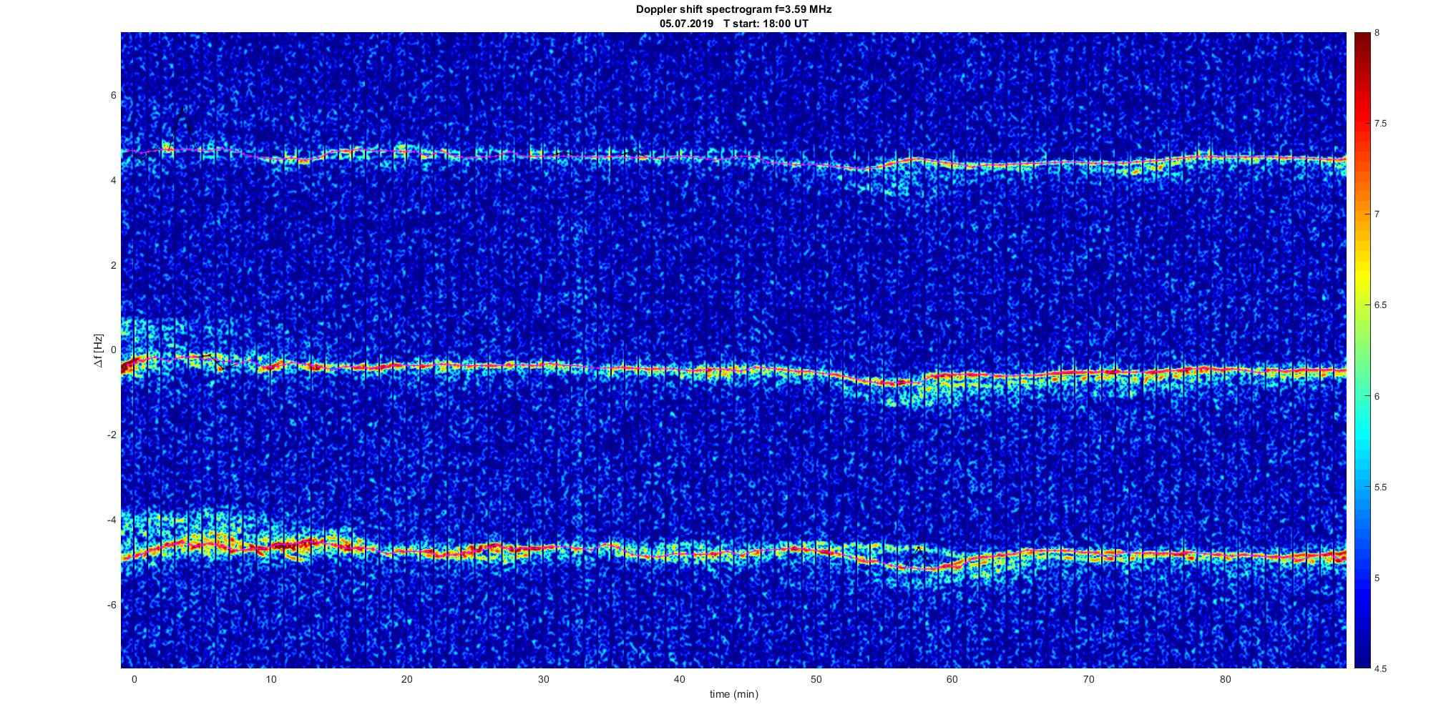
Task: Click the y-axis tick label '-4'
Action: click(112, 520)
